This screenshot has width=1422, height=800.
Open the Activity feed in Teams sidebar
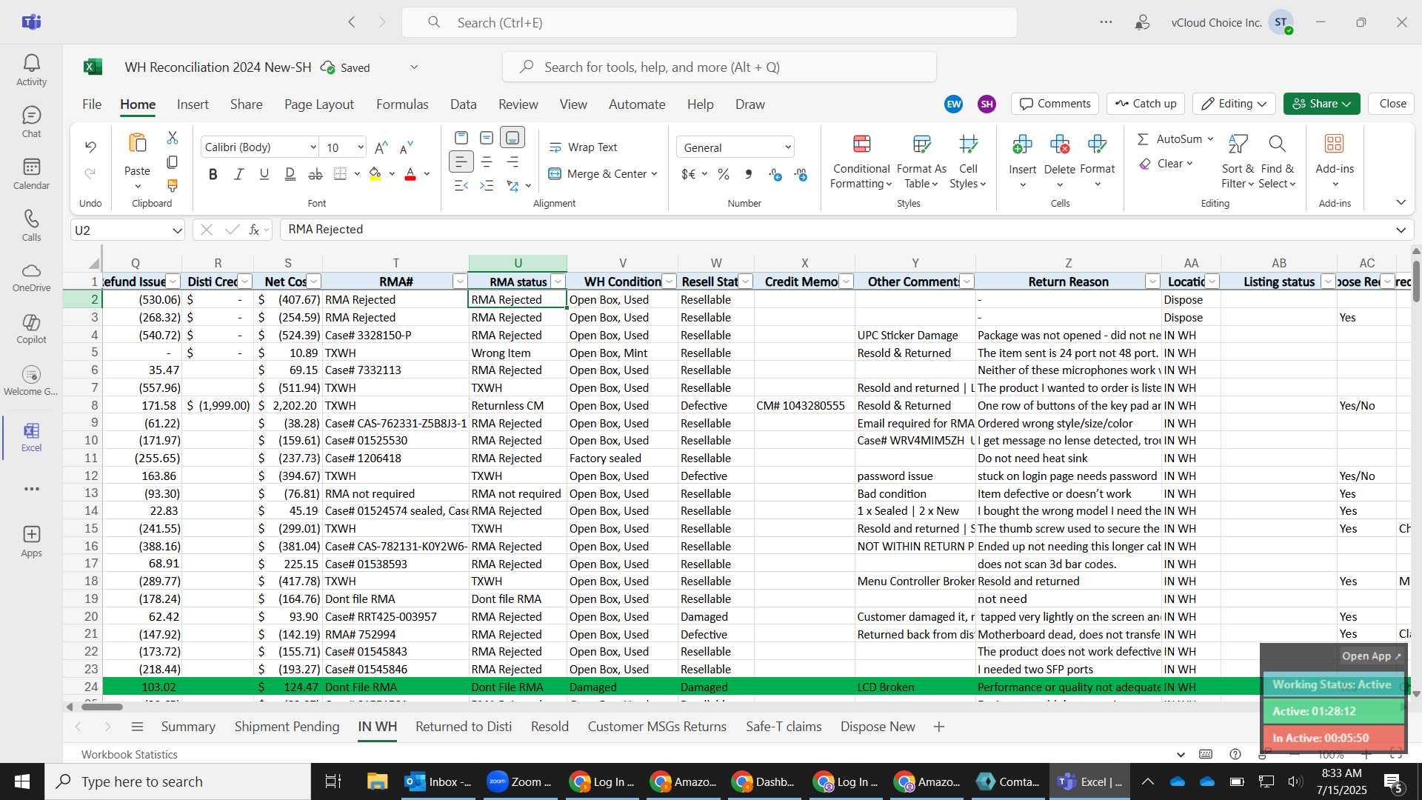point(31,70)
